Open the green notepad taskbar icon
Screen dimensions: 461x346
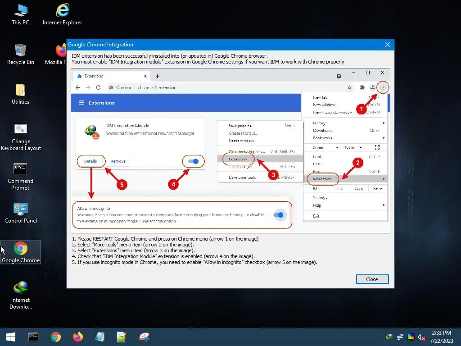click(x=122, y=337)
